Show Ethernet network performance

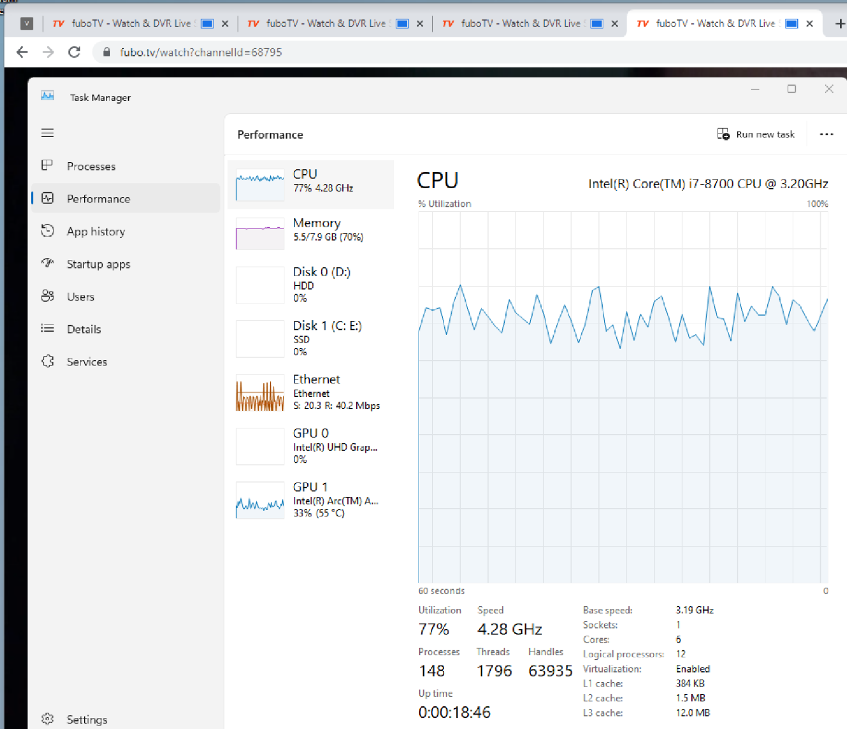point(311,393)
